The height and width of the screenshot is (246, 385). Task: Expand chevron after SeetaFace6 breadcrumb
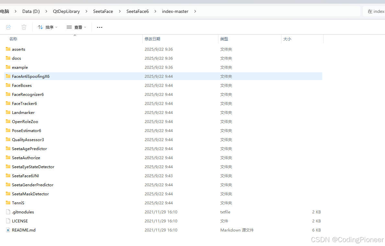pyautogui.click(x=155, y=11)
